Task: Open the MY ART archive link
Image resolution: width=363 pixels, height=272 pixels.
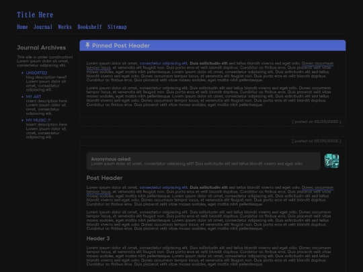Action: point(34,97)
